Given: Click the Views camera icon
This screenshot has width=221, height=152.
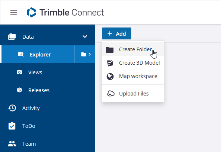Looking at the screenshot, I should (x=19, y=72).
